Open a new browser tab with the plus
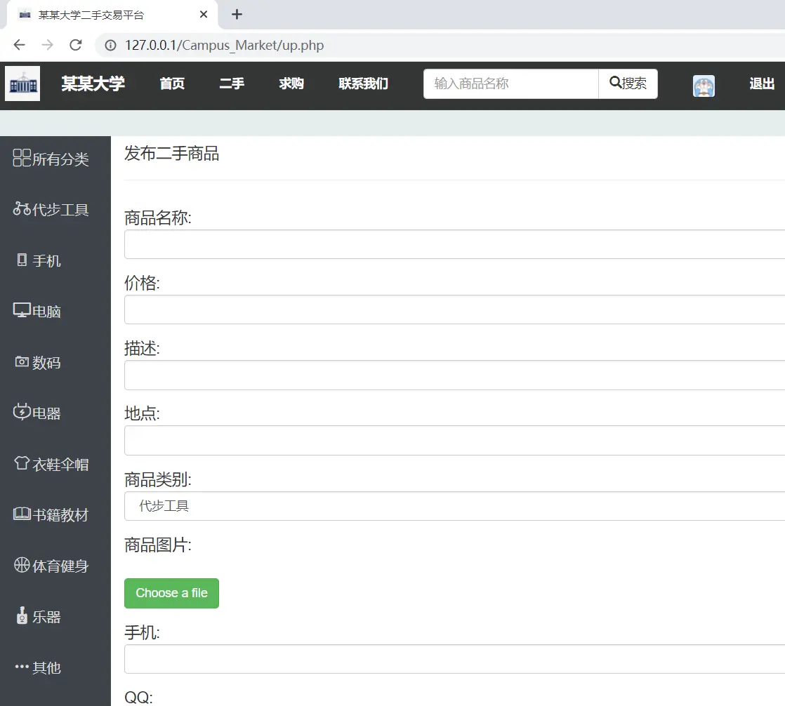 [x=237, y=15]
